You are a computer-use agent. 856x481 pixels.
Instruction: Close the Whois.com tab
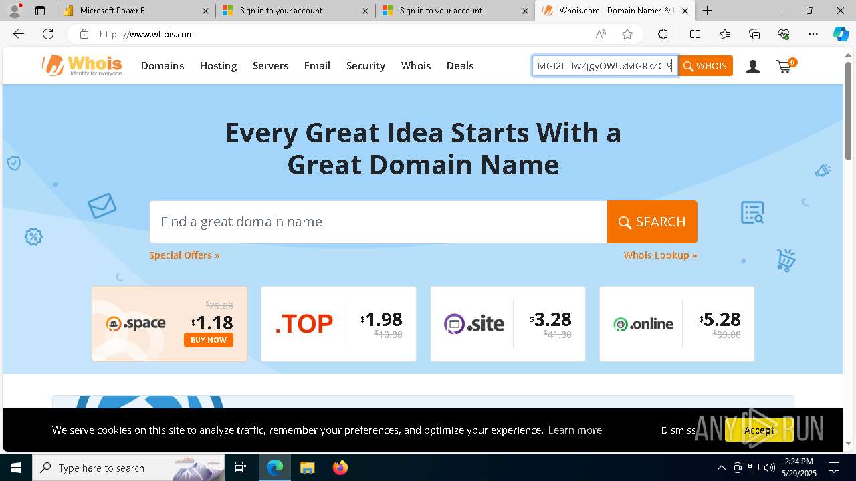click(x=685, y=11)
